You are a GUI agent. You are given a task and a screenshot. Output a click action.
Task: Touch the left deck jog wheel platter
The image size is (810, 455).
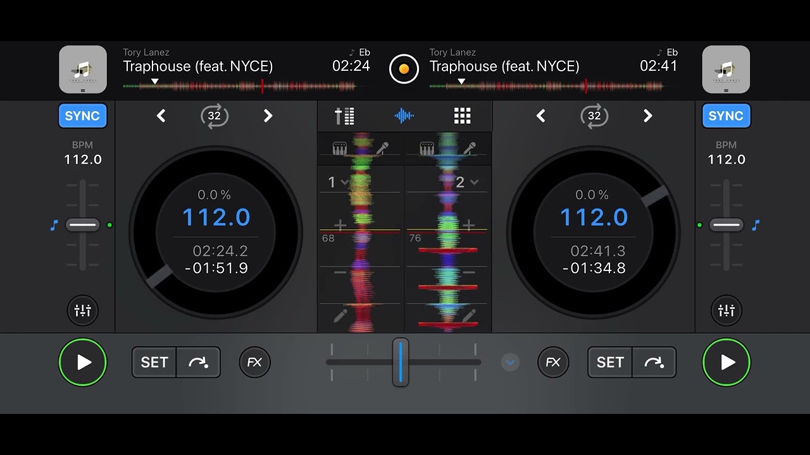click(x=216, y=233)
